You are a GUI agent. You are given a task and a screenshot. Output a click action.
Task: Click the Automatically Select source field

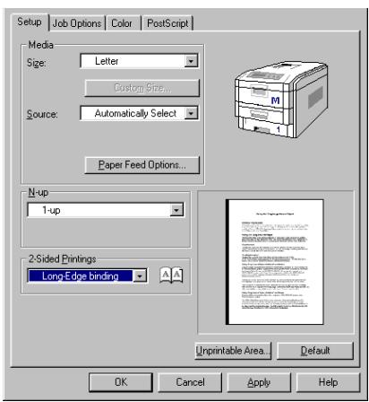click(x=140, y=113)
